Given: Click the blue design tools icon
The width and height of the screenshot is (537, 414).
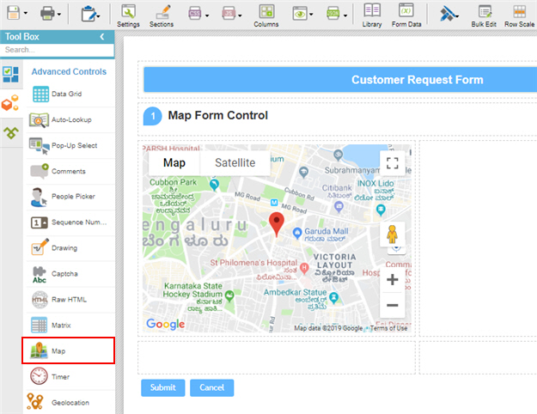Looking at the screenshot, I should pos(448,14).
